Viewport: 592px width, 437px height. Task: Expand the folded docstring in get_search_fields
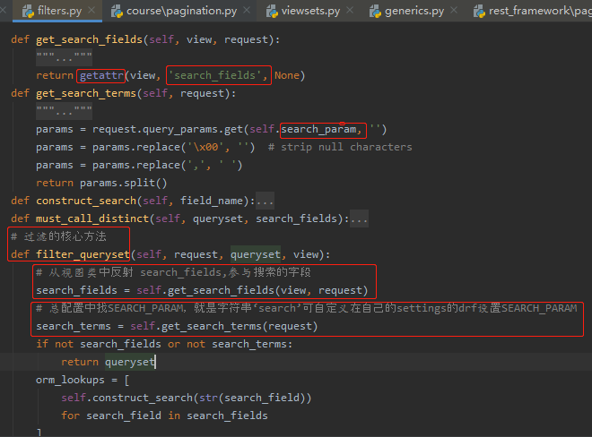click(x=65, y=57)
